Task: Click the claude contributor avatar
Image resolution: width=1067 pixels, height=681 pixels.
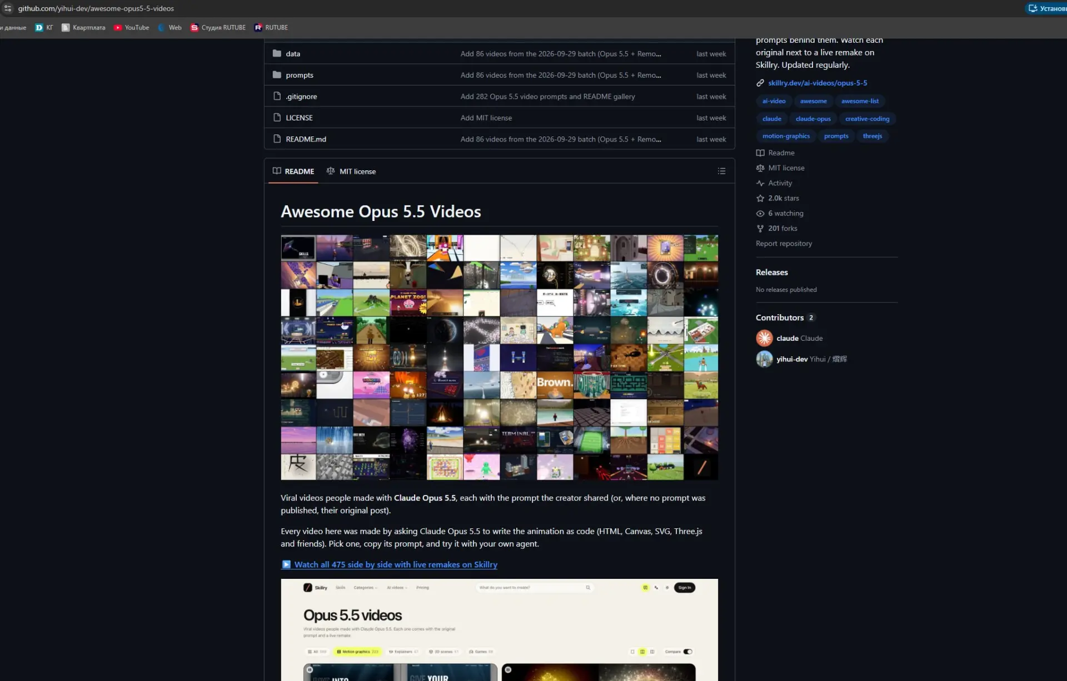Action: click(x=764, y=338)
